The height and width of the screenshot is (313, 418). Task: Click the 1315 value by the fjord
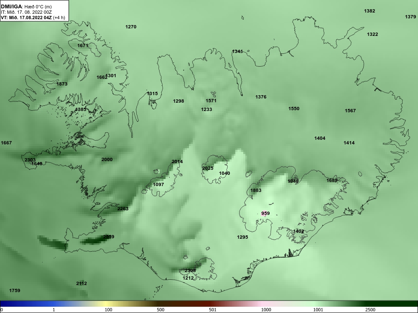pyautogui.click(x=152, y=93)
